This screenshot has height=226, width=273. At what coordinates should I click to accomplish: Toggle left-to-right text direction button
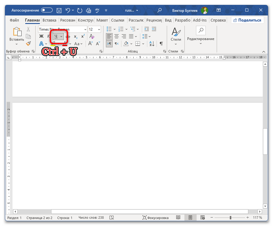[109, 44]
